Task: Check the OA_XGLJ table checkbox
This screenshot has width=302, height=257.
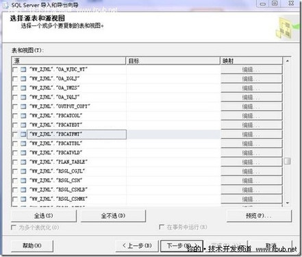Action: pos(15,79)
